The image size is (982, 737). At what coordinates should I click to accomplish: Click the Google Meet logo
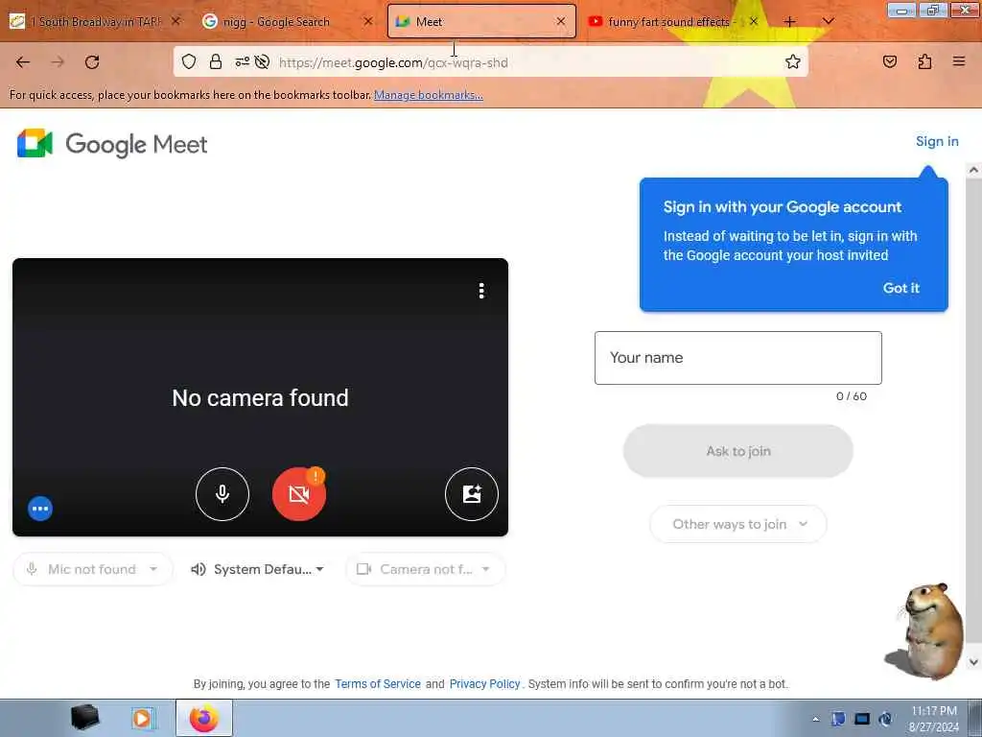pyautogui.click(x=112, y=144)
